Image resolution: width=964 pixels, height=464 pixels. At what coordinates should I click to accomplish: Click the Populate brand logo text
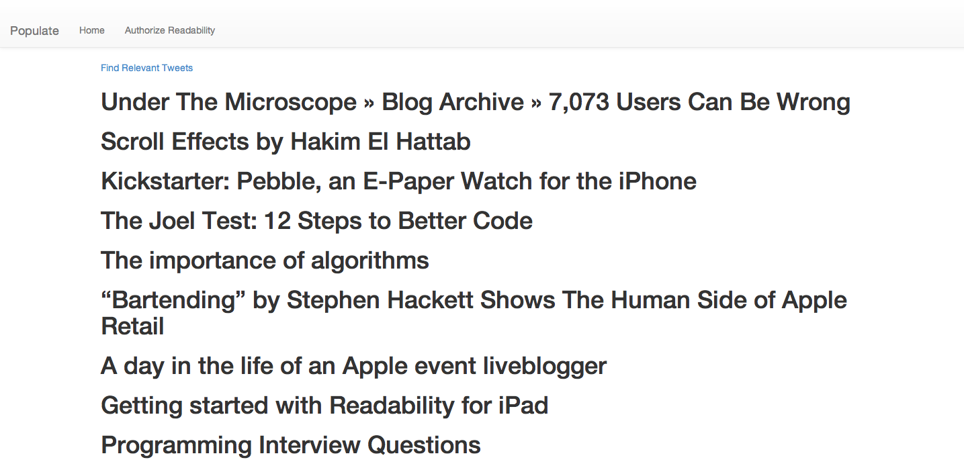pyautogui.click(x=34, y=31)
